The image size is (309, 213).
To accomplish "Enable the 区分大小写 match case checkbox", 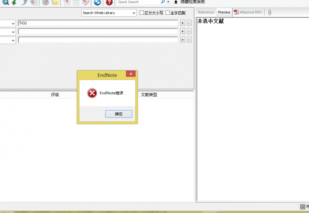I will [141, 13].
